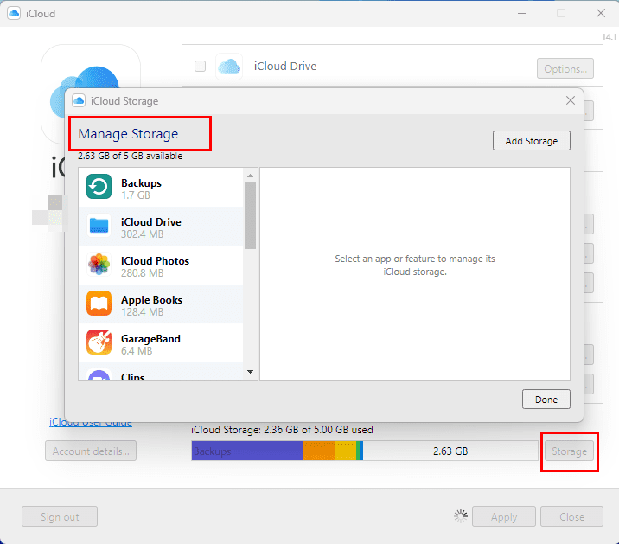Click the Apple Books orange icon
619x544 pixels.
99,303
